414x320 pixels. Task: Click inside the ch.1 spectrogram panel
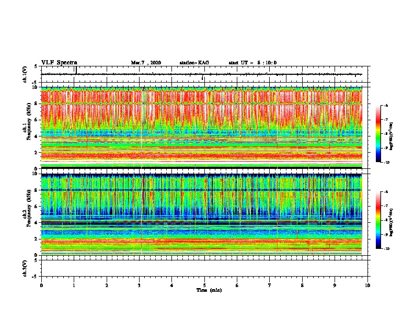click(x=204, y=128)
